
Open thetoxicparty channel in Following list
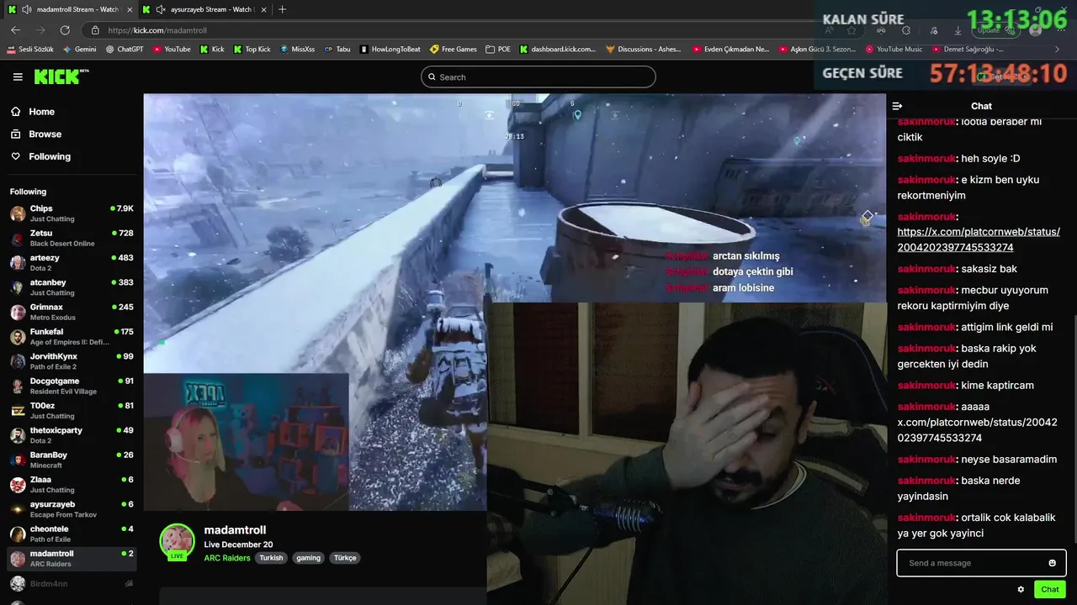pos(72,435)
